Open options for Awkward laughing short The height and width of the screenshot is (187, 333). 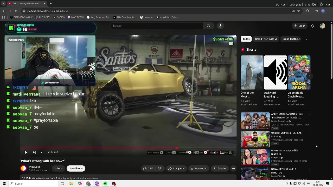click(x=284, y=94)
